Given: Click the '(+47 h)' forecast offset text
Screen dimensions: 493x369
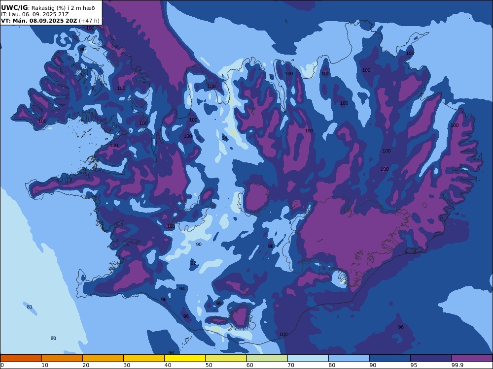Looking at the screenshot, I should coord(89,21).
